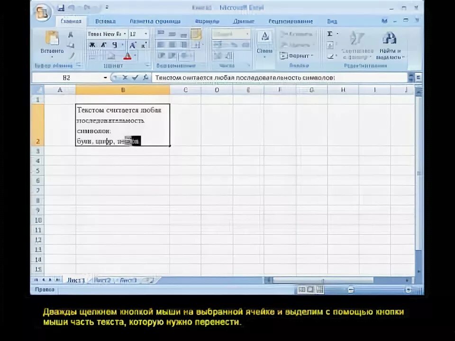Image resolution: width=455 pixels, height=341 pixels.
Task: Open the font color dropdown arrow
Action: click(x=136, y=56)
